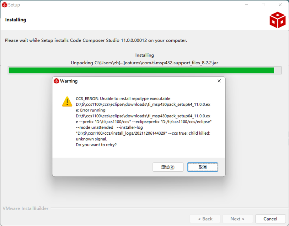Click the < Back button
This screenshot has height=226, width=289.
click(205, 219)
